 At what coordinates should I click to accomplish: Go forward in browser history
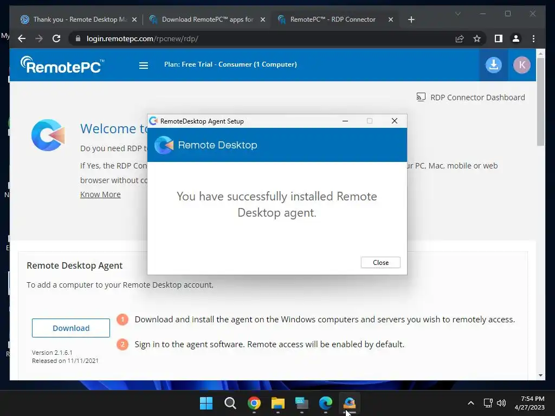[39, 38]
